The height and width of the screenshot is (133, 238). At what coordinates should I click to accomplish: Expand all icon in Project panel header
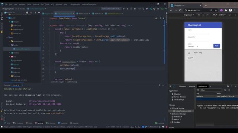(x=31, y=13)
